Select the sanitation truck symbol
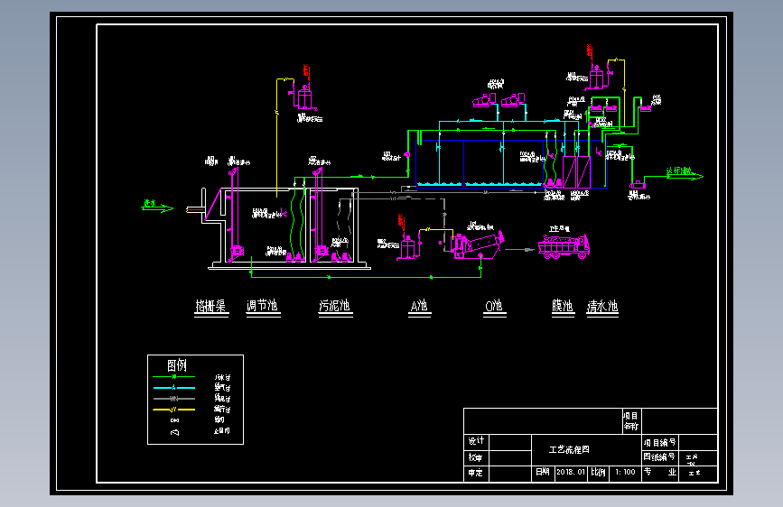Screen dimensions: 783x507 pos(564,245)
